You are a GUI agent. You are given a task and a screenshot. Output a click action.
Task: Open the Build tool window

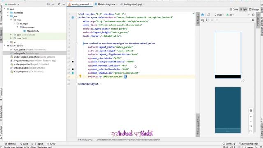(24, 144)
